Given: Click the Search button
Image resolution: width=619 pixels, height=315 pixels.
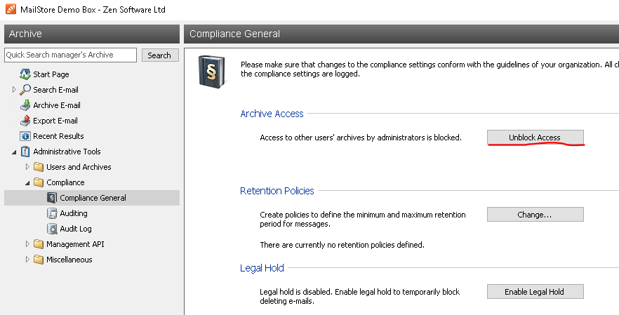Looking at the screenshot, I should click(x=160, y=55).
